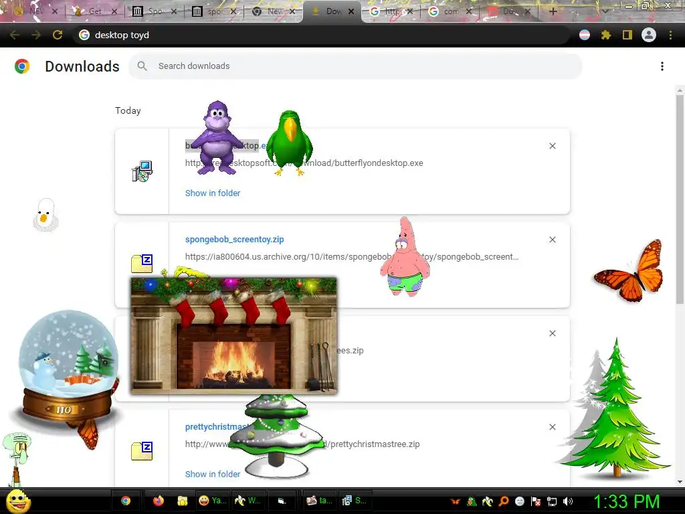Open Chrome's three-dot main menu
This screenshot has width=685, height=514.
click(x=670, y=35)
